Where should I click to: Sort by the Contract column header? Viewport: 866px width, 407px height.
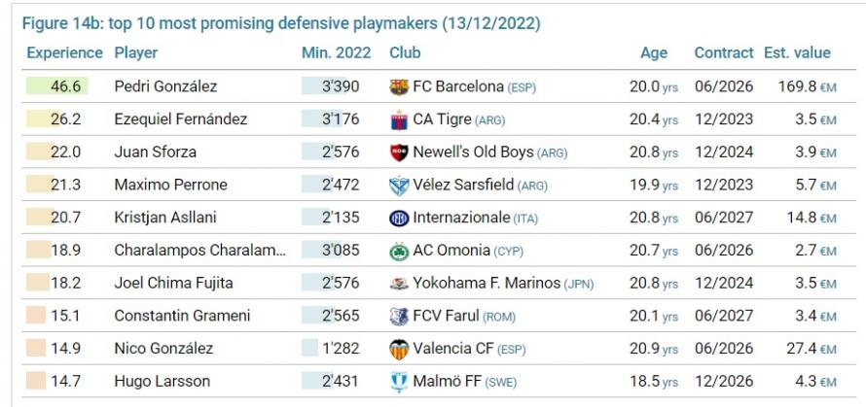[724, 53]
